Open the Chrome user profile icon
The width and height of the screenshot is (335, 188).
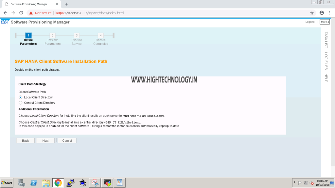322,13
